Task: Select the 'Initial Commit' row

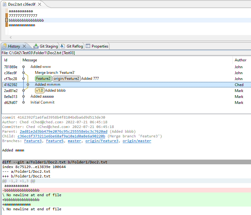Action: coord(42,102)
